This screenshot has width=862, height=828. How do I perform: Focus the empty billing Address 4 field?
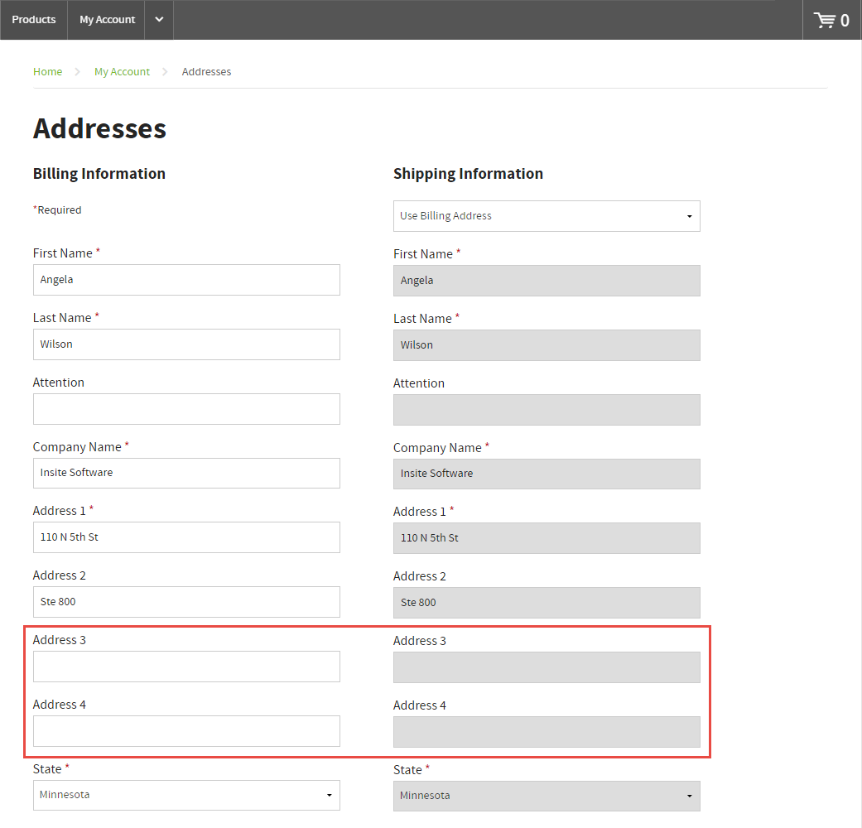pos(186,731)
